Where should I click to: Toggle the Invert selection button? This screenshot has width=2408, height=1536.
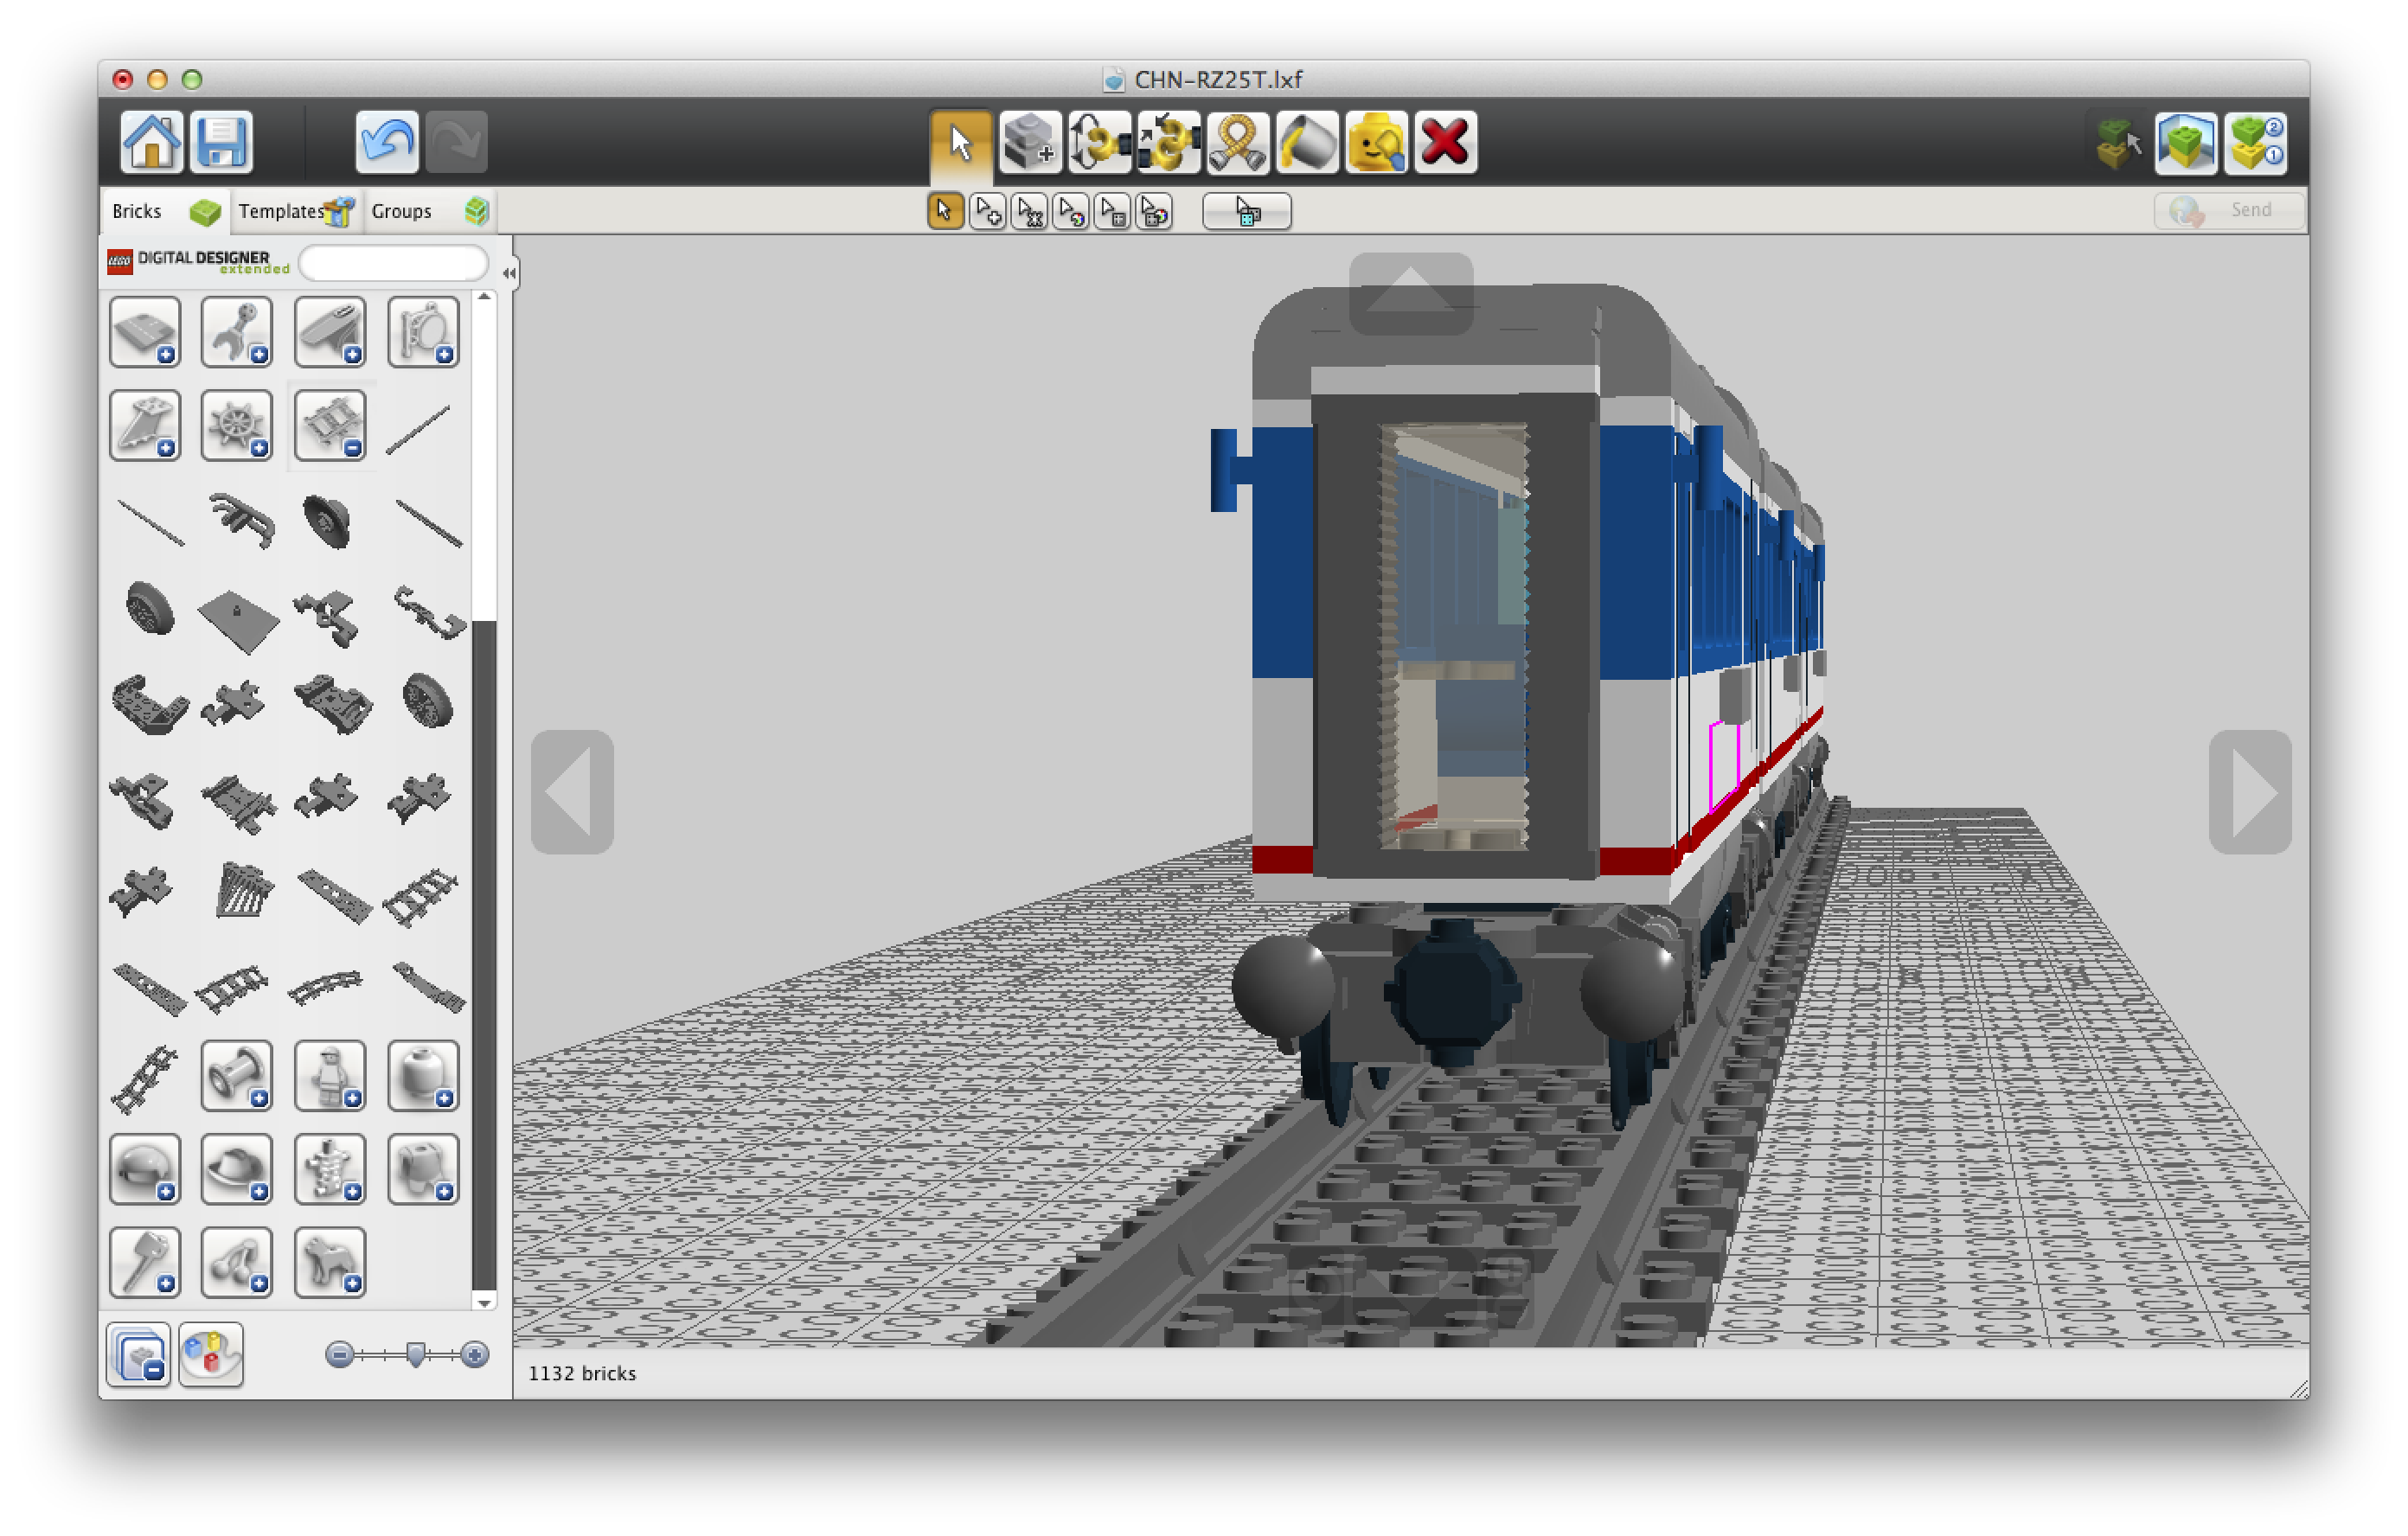(x=1246, y=212)
